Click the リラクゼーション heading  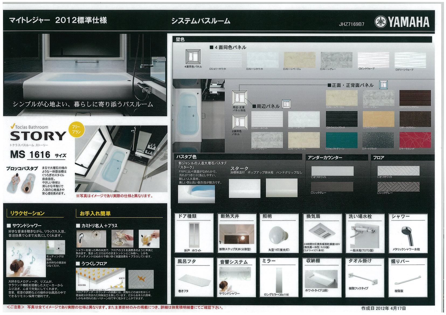pyautogui.click(x=27, y=213)
